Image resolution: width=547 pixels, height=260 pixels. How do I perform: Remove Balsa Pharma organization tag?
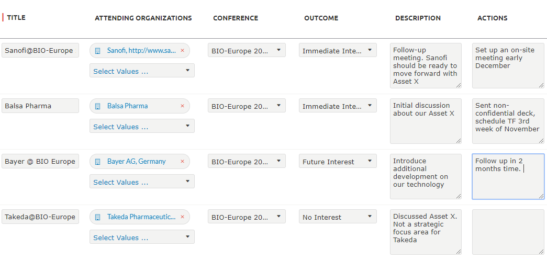pyautogui.click(x=182, y=106)
